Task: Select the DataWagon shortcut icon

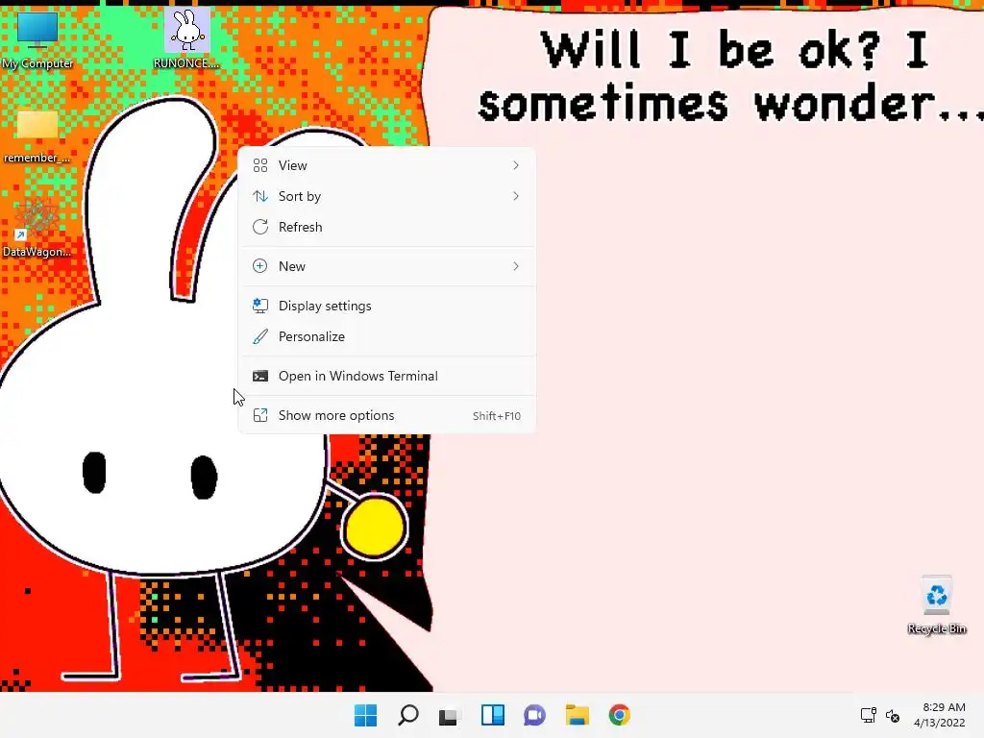Action: click(37, 229)
